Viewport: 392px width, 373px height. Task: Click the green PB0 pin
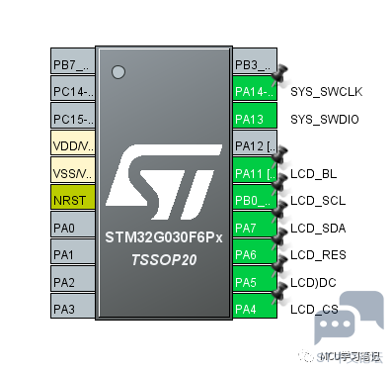tap(255, 197)
